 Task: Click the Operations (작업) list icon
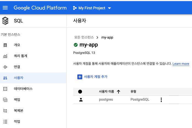5,122
